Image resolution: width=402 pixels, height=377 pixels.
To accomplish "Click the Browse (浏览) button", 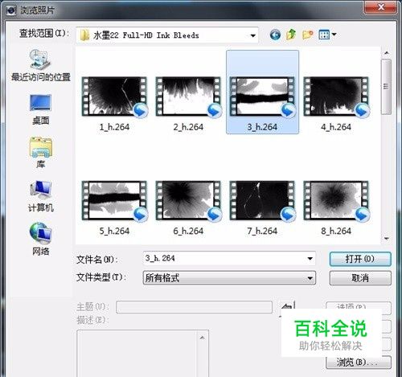I will [359, 363].
